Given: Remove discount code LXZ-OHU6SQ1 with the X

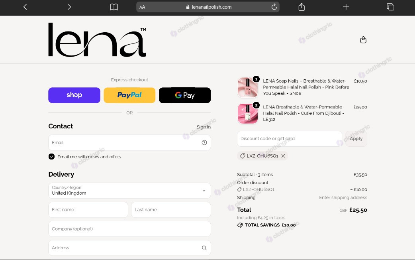Looking at the screenshot, I should [x=283, y=156].
